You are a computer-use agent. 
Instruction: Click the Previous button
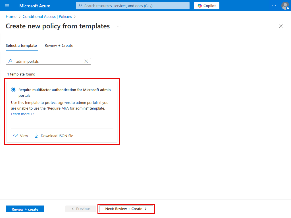coord(81,209)
